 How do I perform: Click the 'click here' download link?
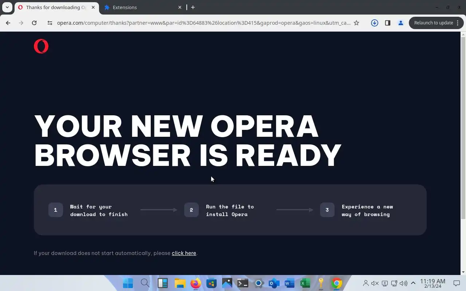[184, 253]
